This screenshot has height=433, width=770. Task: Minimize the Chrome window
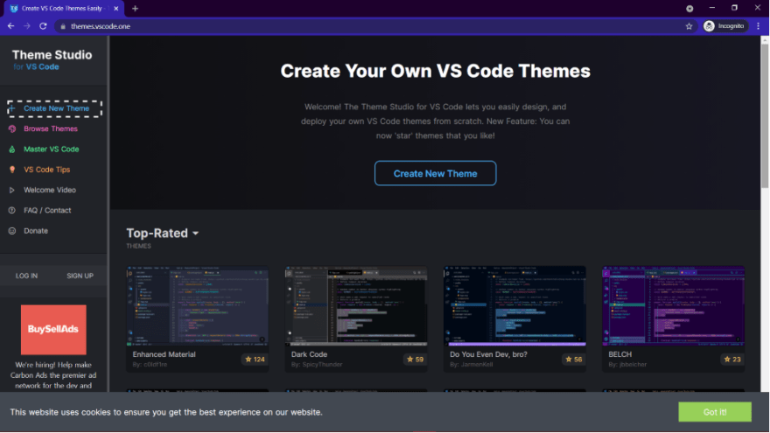(x=712, y=9)
